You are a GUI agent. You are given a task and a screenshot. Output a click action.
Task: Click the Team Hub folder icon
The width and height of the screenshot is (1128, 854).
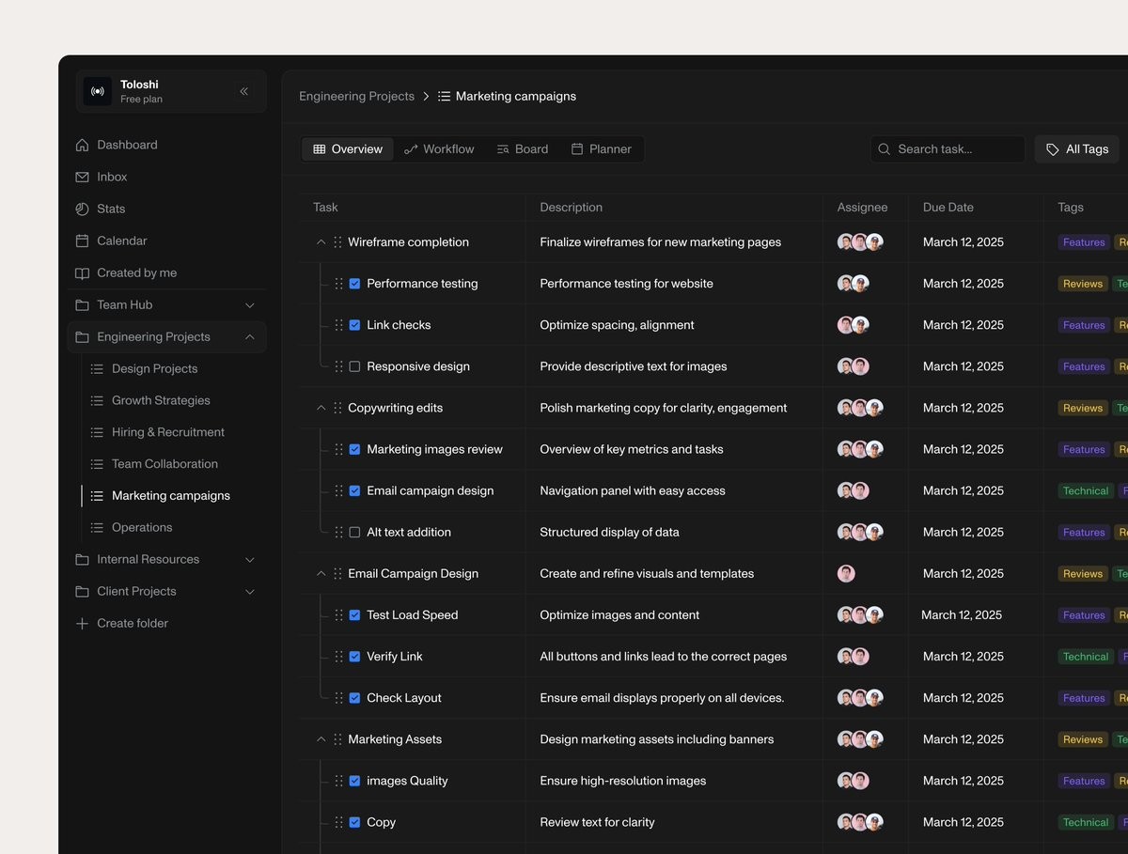(82, 304)
